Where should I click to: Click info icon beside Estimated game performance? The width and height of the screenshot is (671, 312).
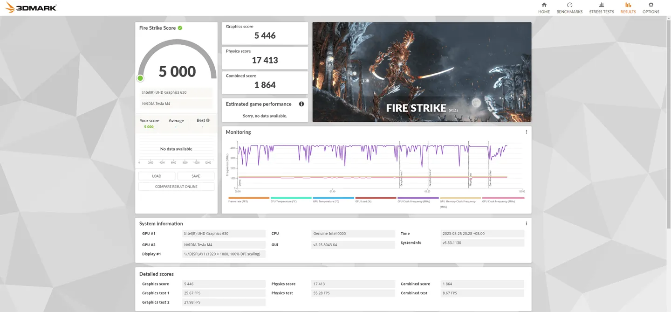[301, 104]
